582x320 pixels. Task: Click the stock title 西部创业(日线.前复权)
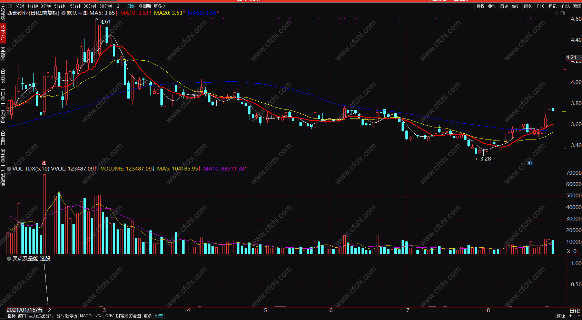point(33,13)
